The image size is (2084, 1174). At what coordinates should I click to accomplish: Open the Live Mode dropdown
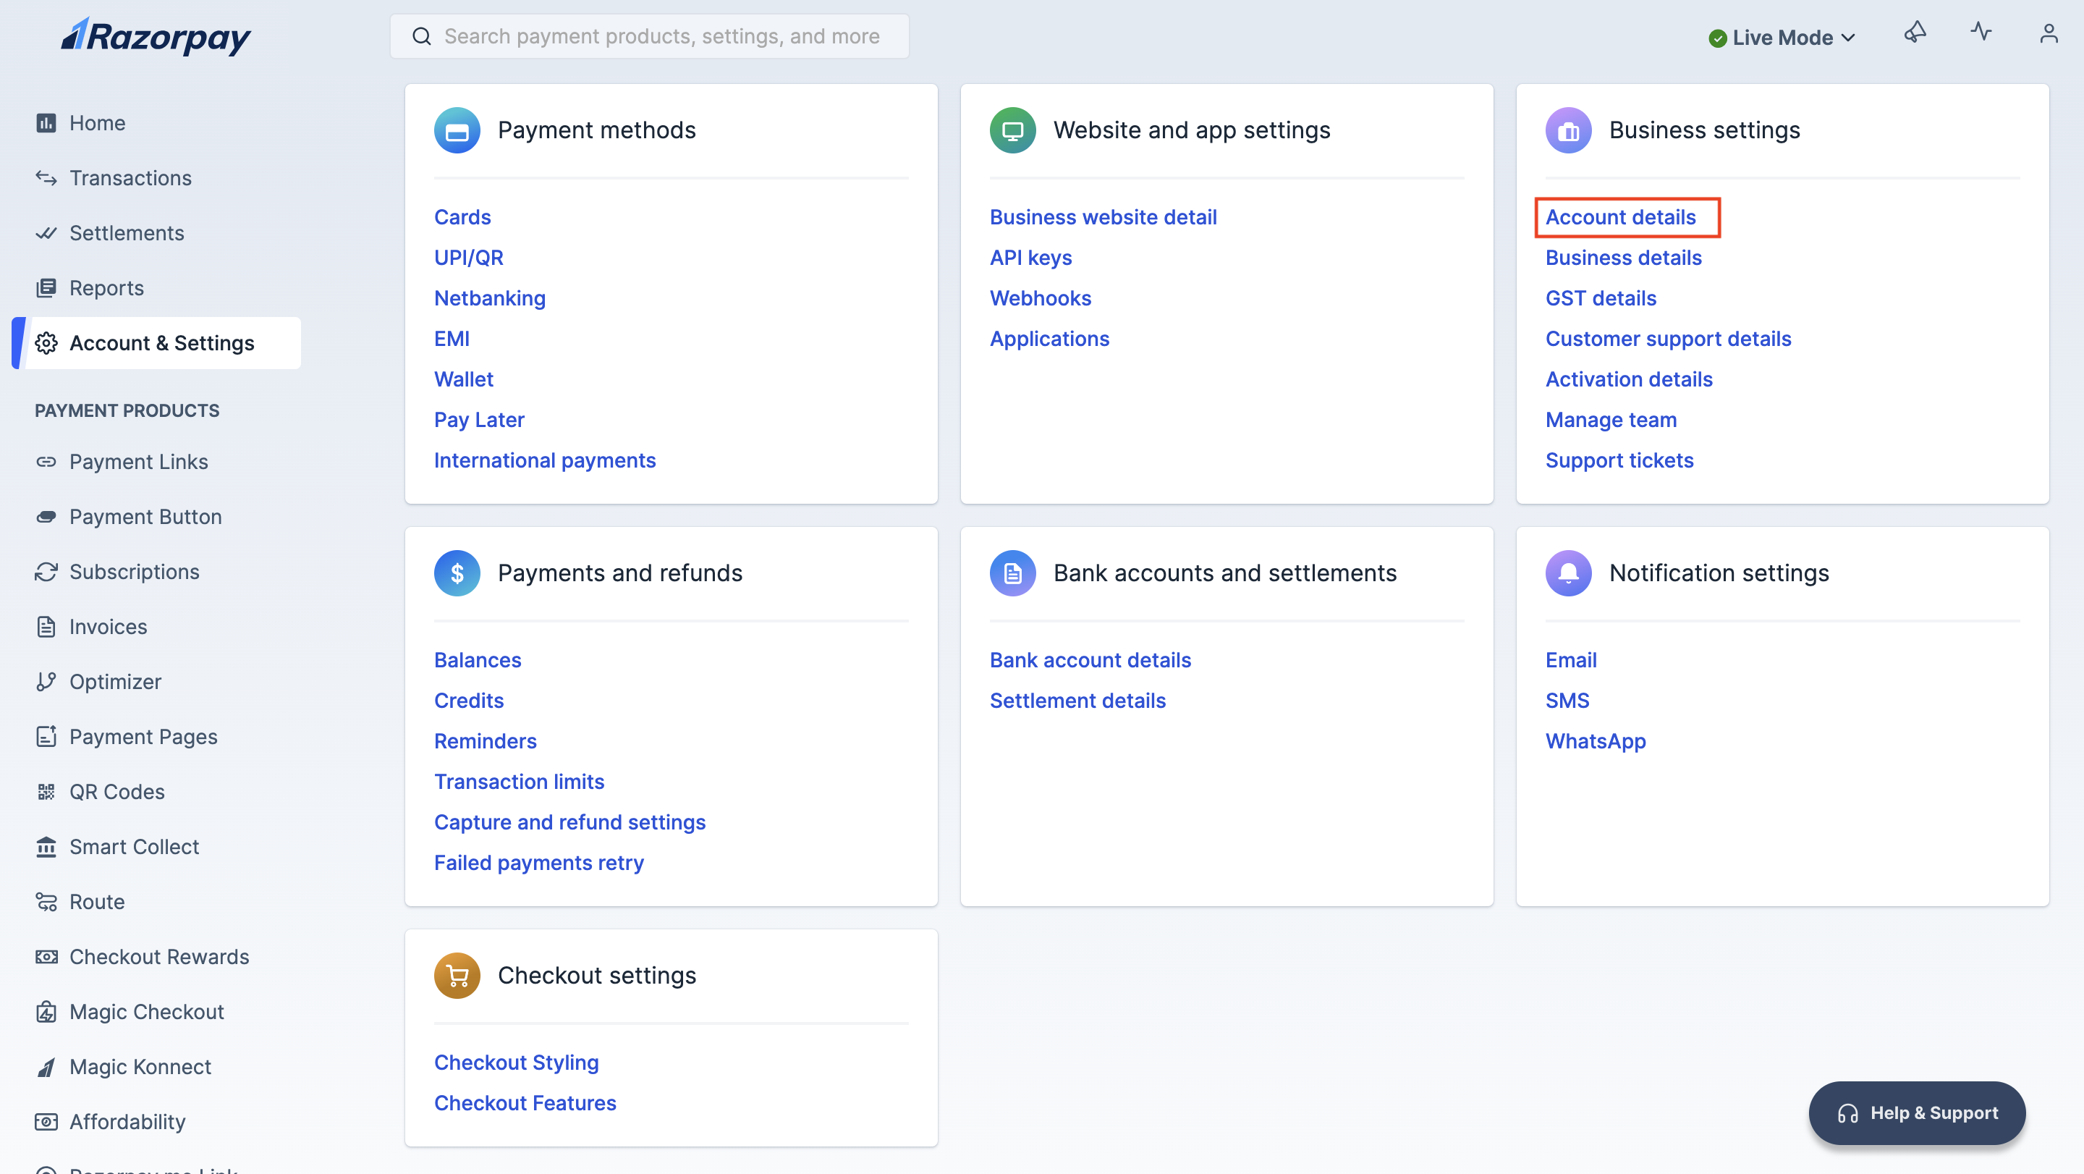(x=1782, y=38)
